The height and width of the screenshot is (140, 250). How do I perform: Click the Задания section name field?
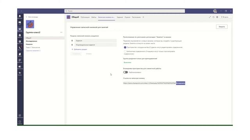96,40
